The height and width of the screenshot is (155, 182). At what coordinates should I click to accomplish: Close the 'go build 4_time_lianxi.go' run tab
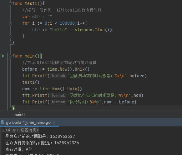54,122
